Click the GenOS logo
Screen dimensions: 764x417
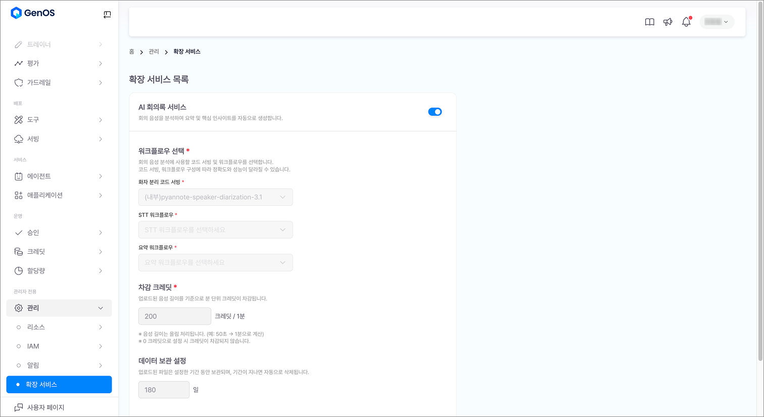click(x=33, y=13)
